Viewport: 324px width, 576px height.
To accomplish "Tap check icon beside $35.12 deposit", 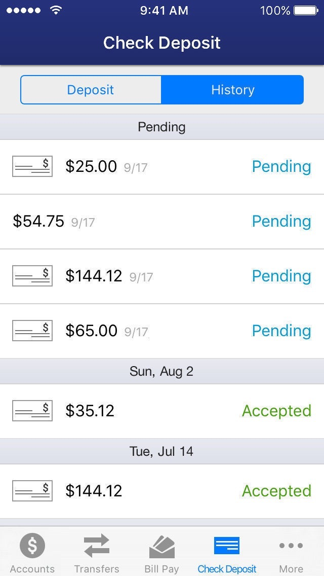I will 32,411.
